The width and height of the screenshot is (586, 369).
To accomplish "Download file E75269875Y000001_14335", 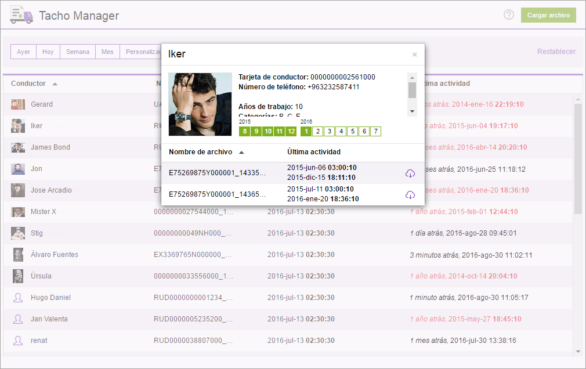I will [x=410, y=173].
